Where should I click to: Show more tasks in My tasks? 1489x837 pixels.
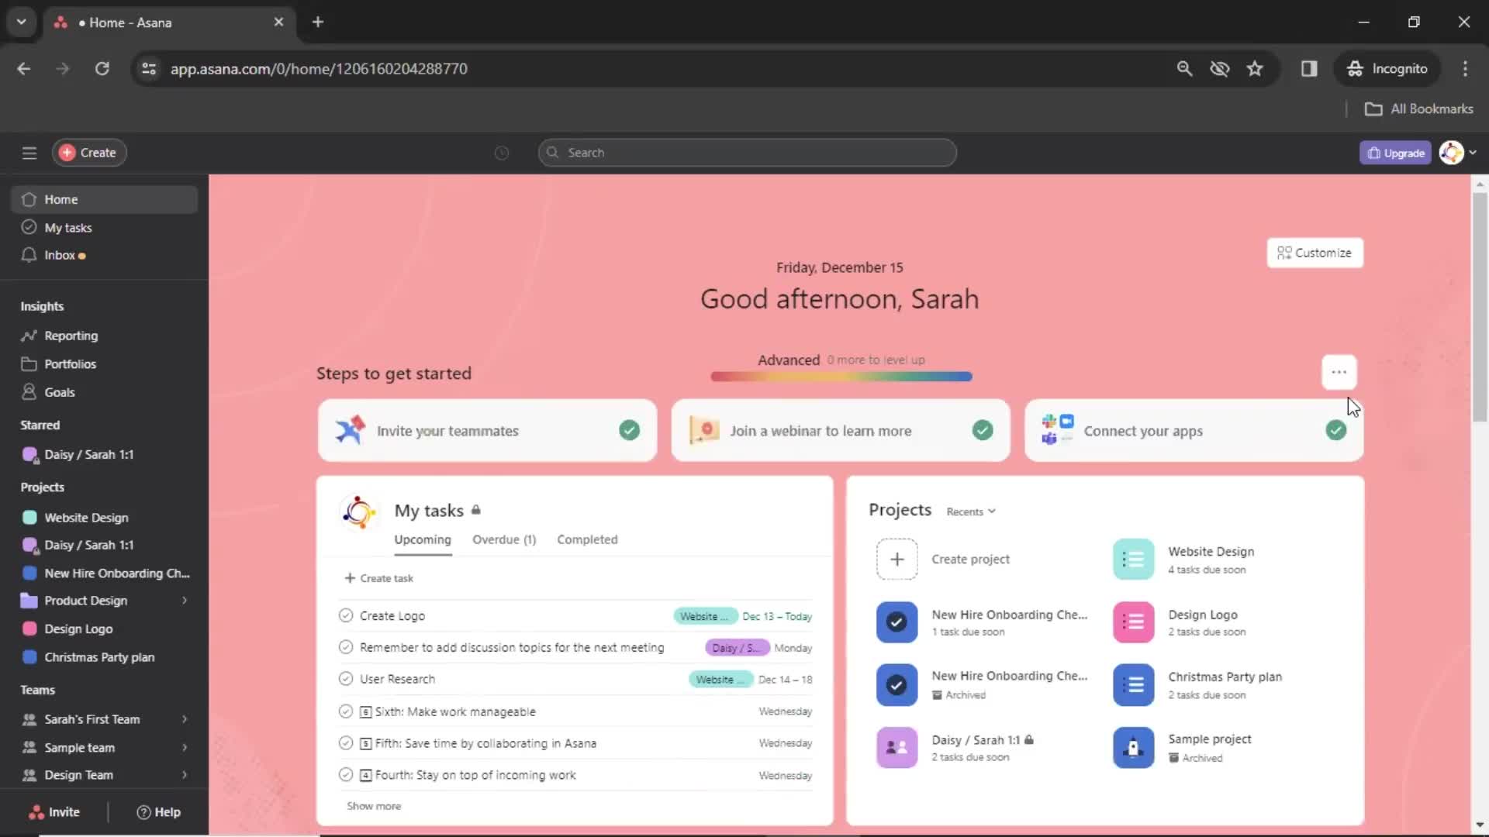pyautogui.click(x=374, y=806)
